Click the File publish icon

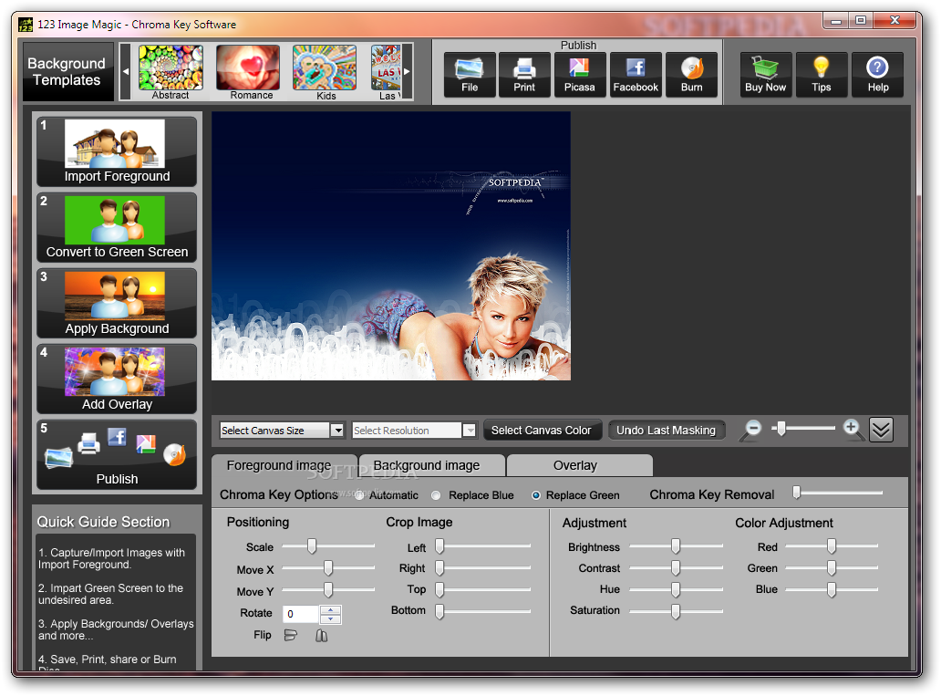[x=470, y=75]
